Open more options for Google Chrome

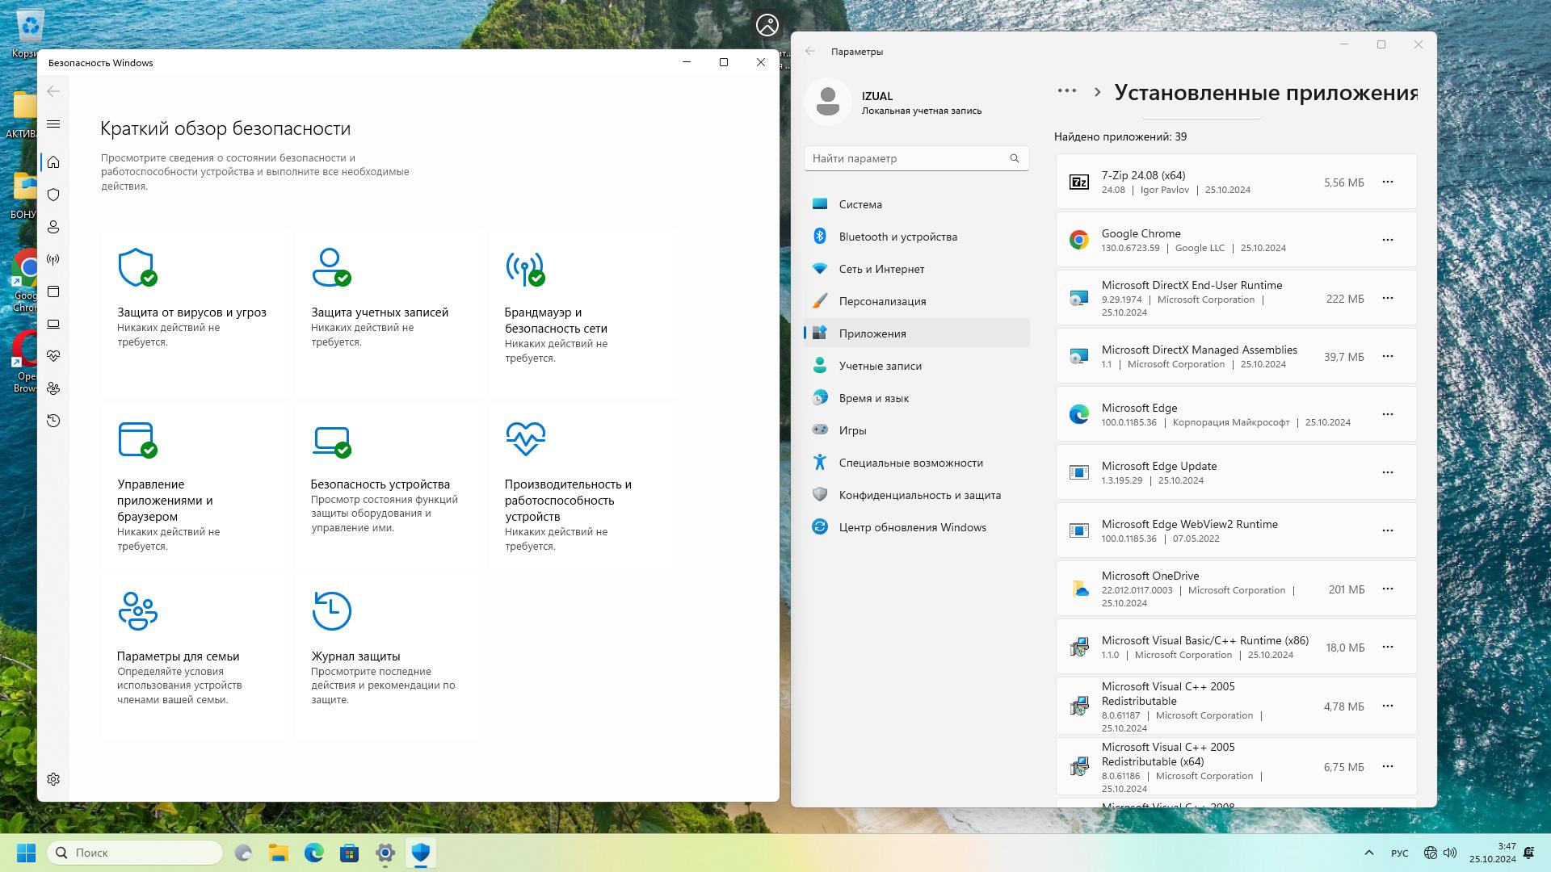pyautogui.click(x=1387, y=240)
